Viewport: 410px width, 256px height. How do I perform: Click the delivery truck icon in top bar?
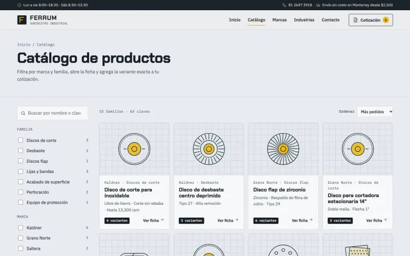tap(318, 5)
